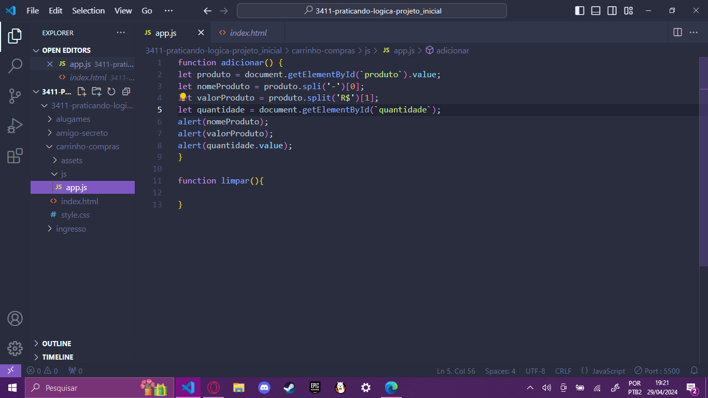This screenshot has width=708, height=398.
Task: Switch to the index.html tab
Action: click(248, 33)
